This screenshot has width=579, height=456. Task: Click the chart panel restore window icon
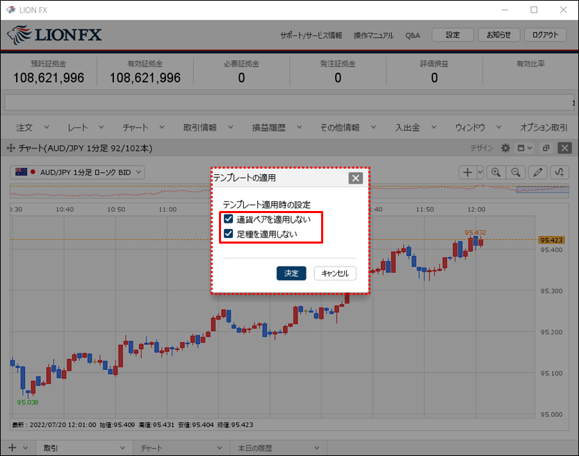click(x=546, y=149)
